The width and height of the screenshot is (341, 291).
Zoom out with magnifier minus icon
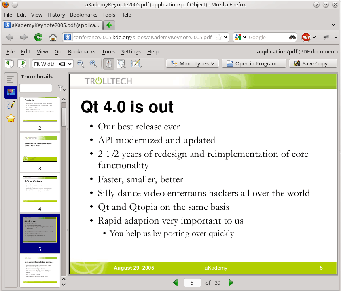tap(81, 64)
